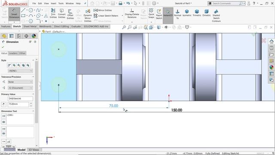Open Smart Dimension dropdown arrow

coord(14,22)
